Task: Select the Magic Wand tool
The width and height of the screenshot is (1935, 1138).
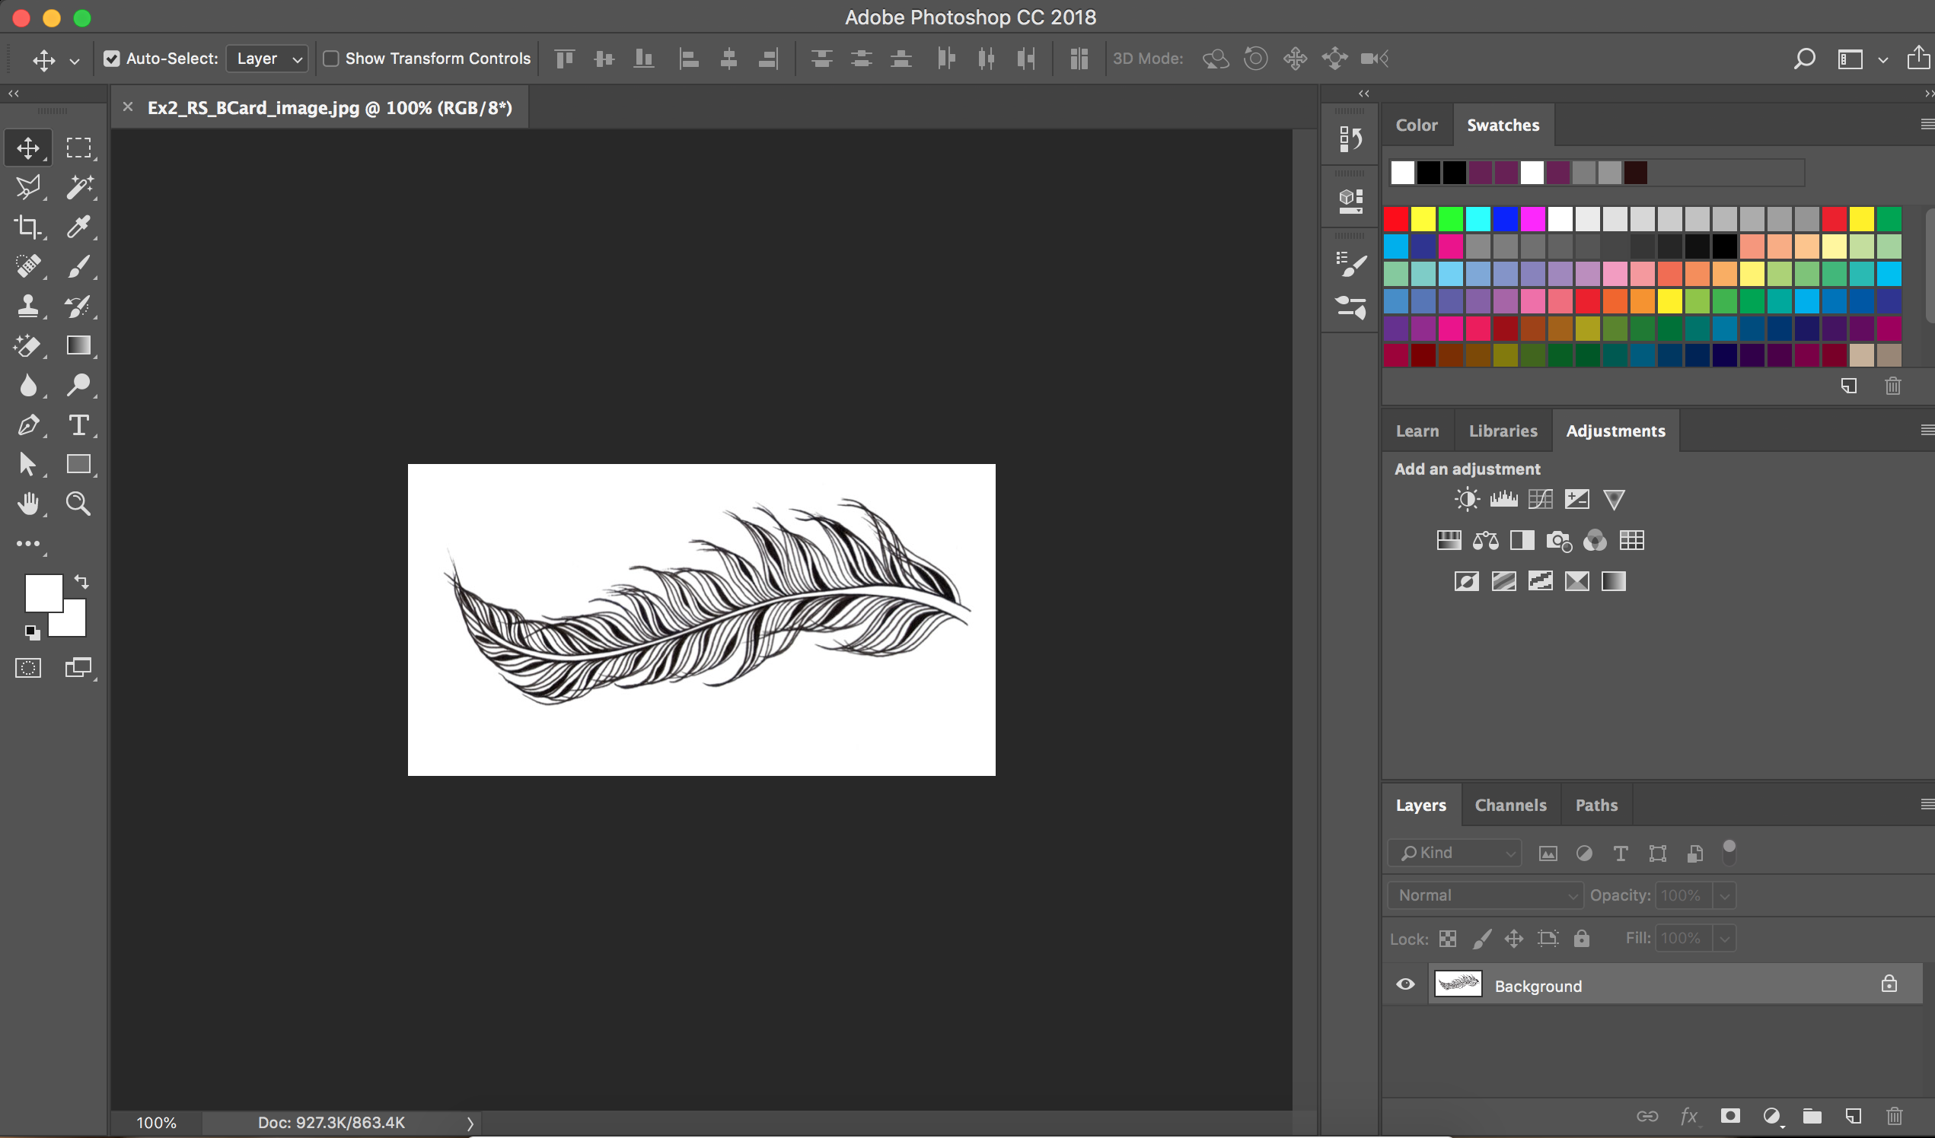Action: 79,186
